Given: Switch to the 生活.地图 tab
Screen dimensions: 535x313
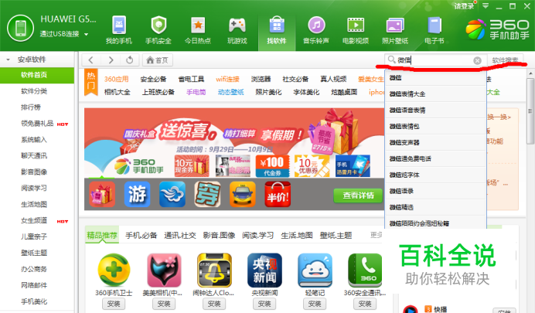Looking at the screenshot, I should [297, 235].
